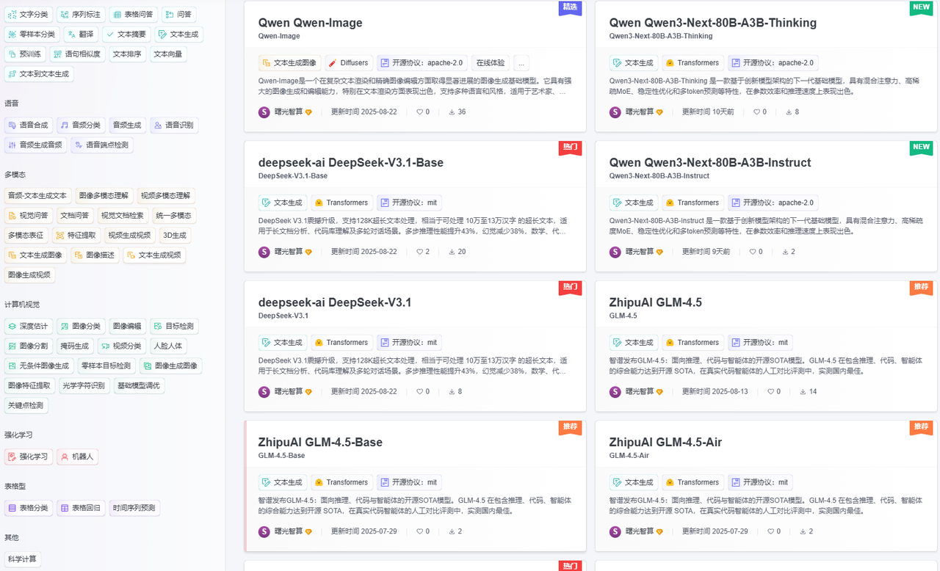Image resolution: width=940 pixels, height=571 pixels.
Task: Filter models by 时间序列预测
Action: (x=134, y=508)
